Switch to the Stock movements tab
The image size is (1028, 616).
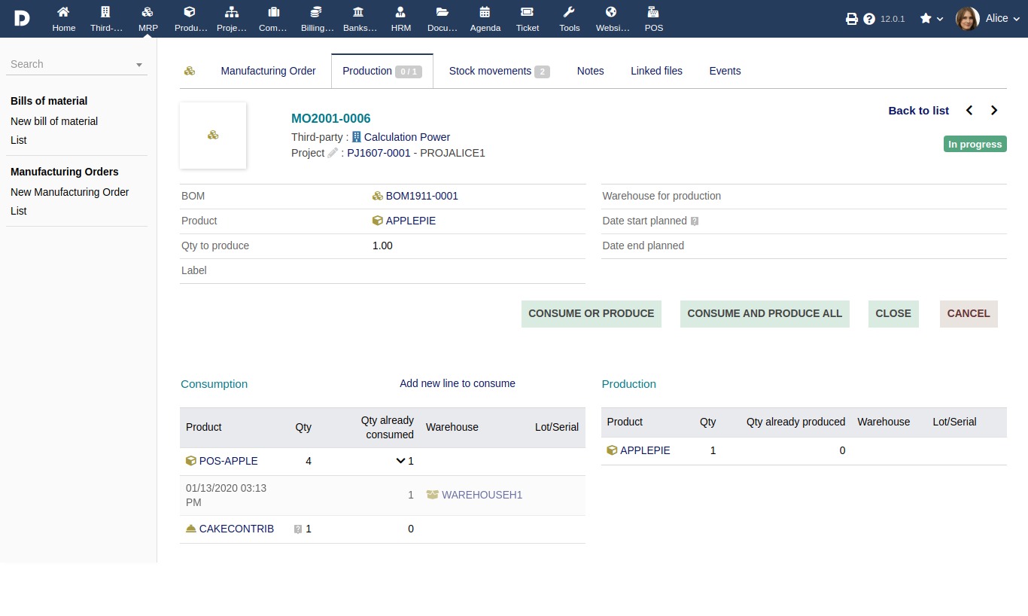pyautogui.click(x=490, y=70)
